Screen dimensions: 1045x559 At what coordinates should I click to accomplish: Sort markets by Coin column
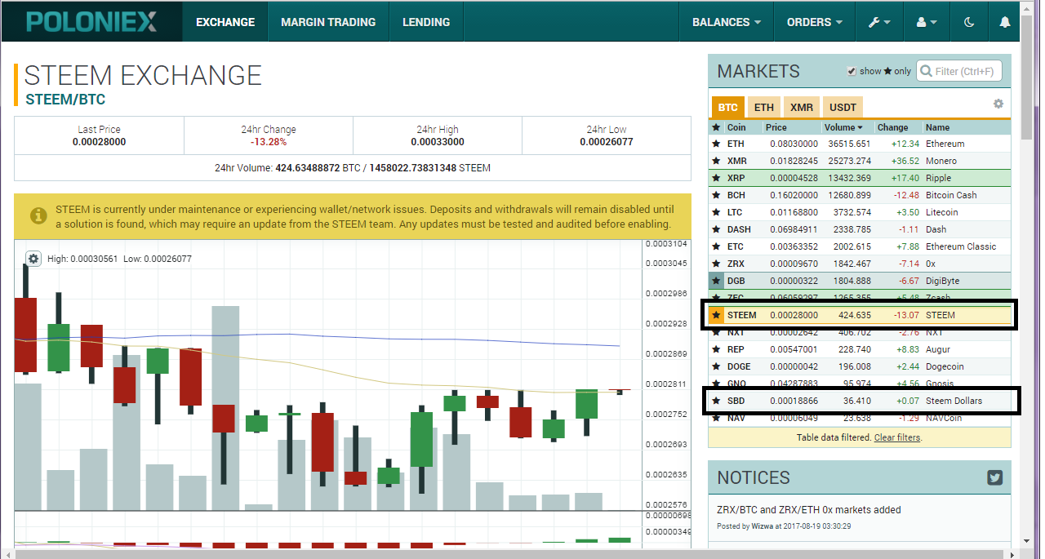[x=736, y=127]
